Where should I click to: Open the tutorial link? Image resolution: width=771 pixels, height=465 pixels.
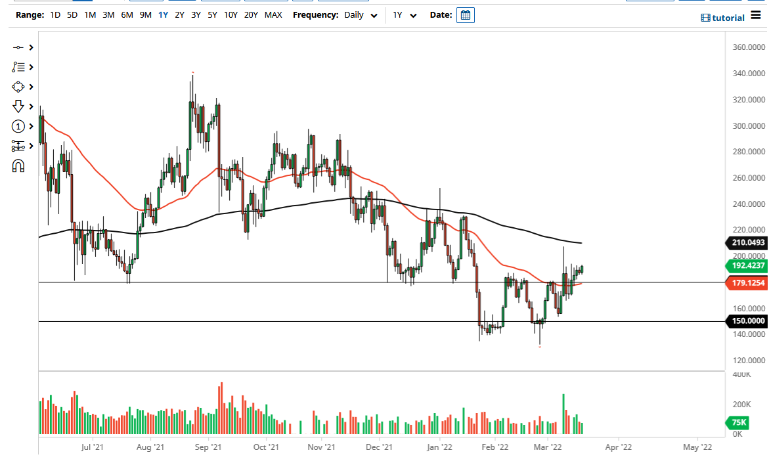(x=722, y=17)
